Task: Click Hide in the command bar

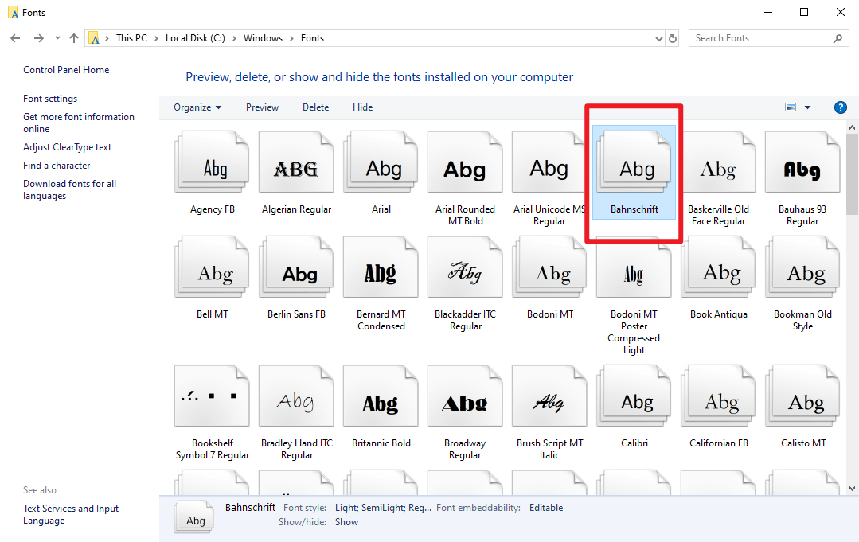Action: coord(363,107)
